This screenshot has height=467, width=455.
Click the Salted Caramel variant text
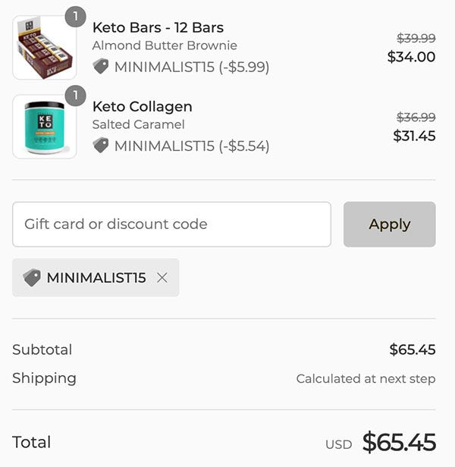[x=138, y=124]
